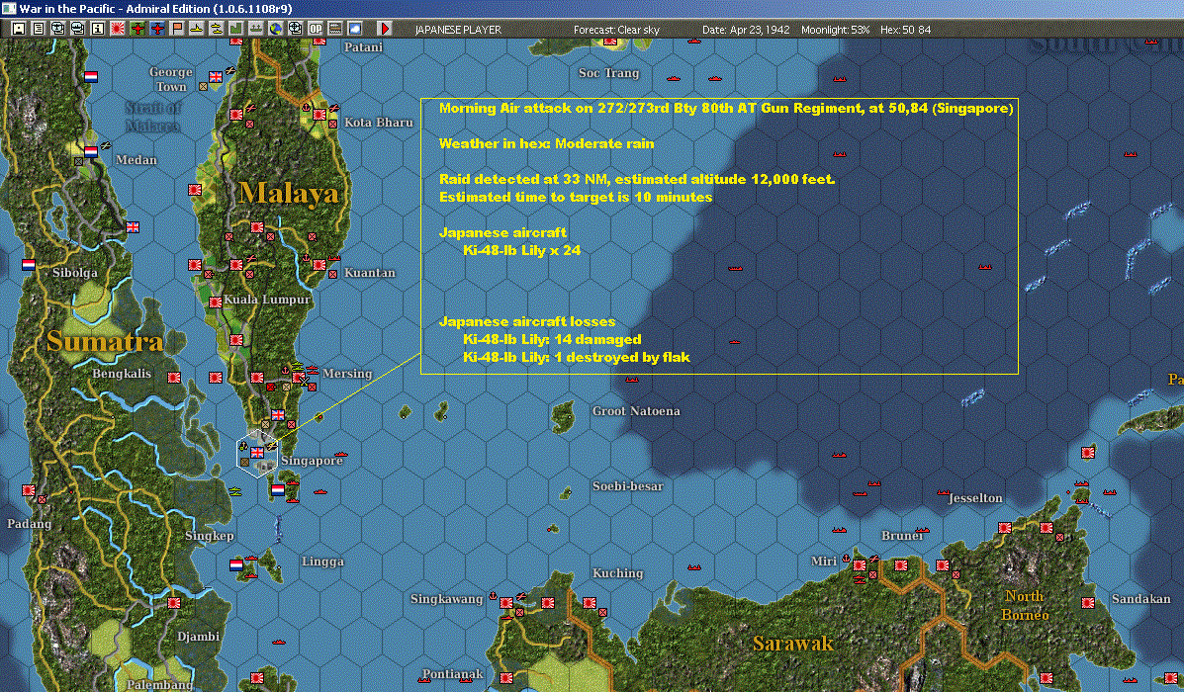This screenshot has width=1184, height=692.
Task: Click the 'JAPANESE PLAYER' status label
Action: [458, 30]
